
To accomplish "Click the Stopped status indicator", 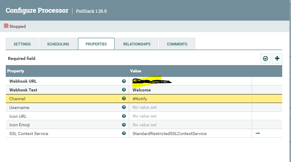I will (x=15, y=26).
